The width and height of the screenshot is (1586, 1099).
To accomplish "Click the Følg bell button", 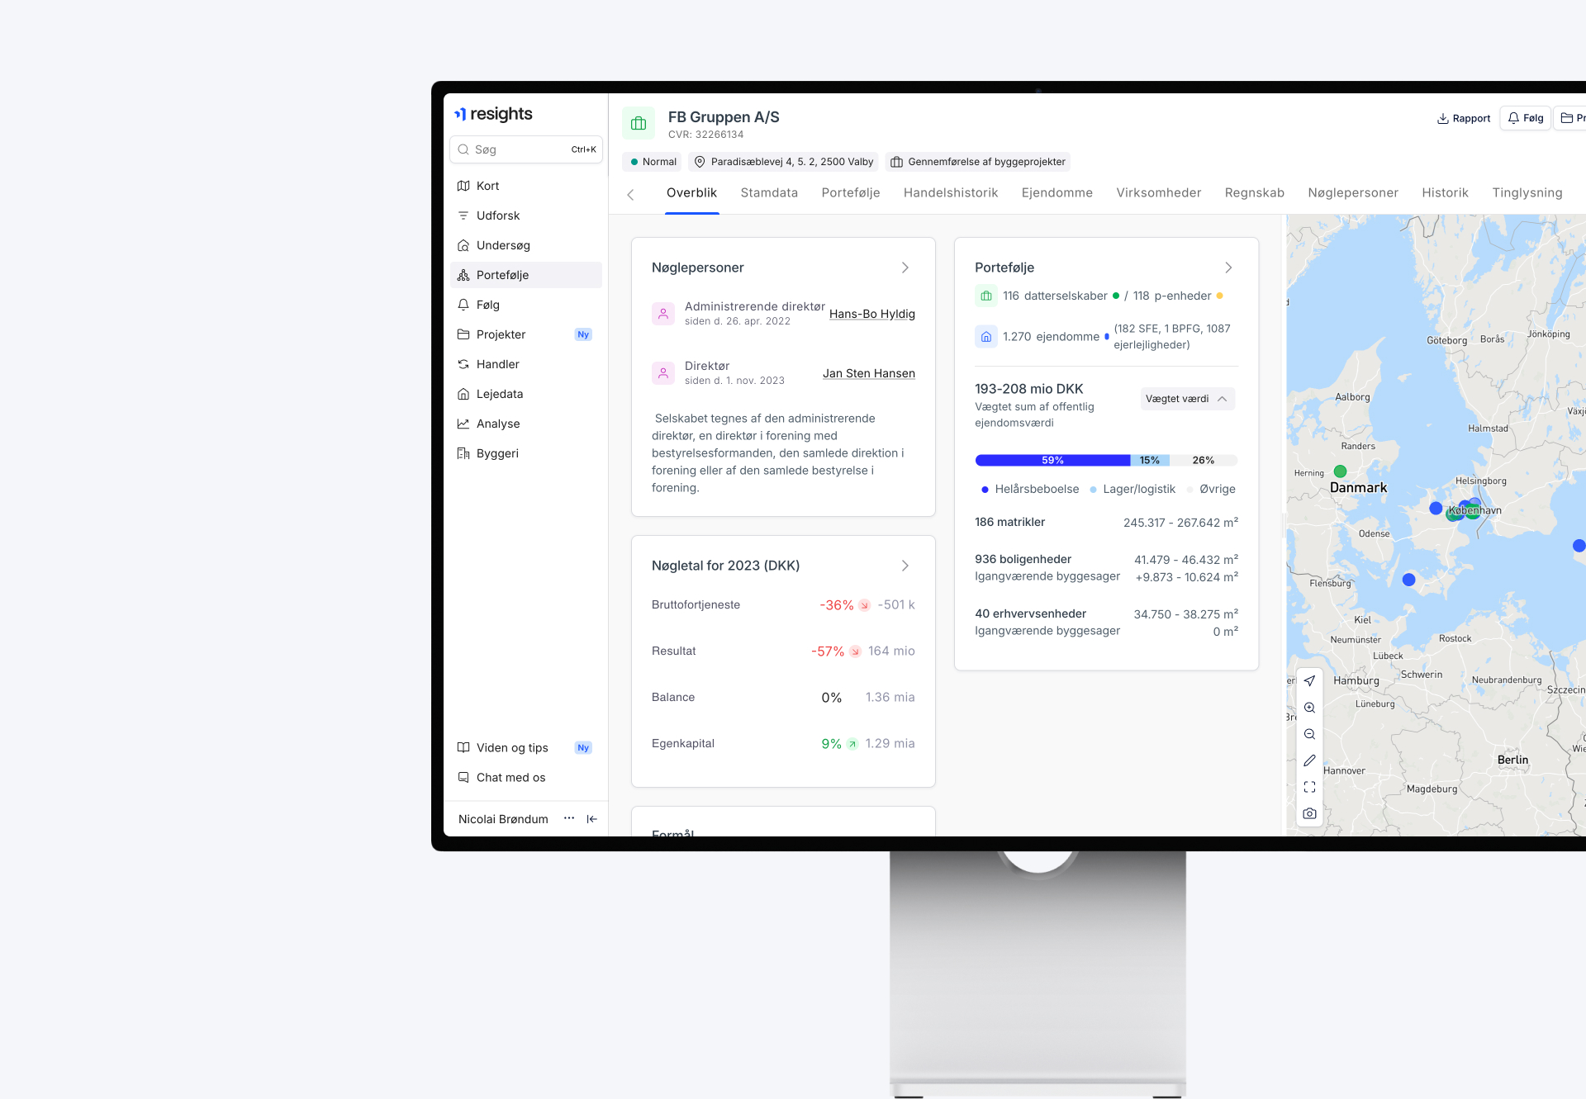I will pyautogui.click(x=1525, y=118).
